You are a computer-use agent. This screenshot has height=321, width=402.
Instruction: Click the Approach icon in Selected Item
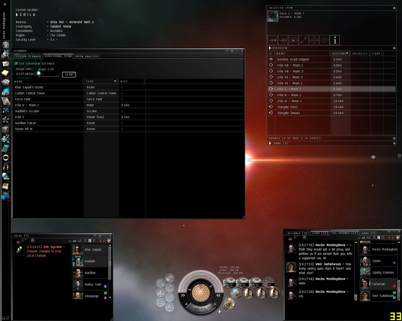pos(273,40)
